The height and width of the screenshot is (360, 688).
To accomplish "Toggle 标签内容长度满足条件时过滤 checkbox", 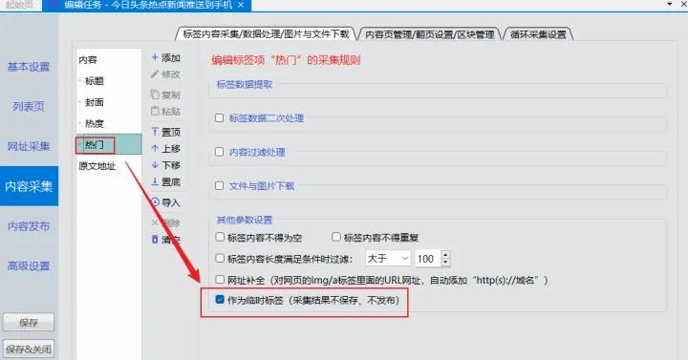I will (x=220, y=258).
